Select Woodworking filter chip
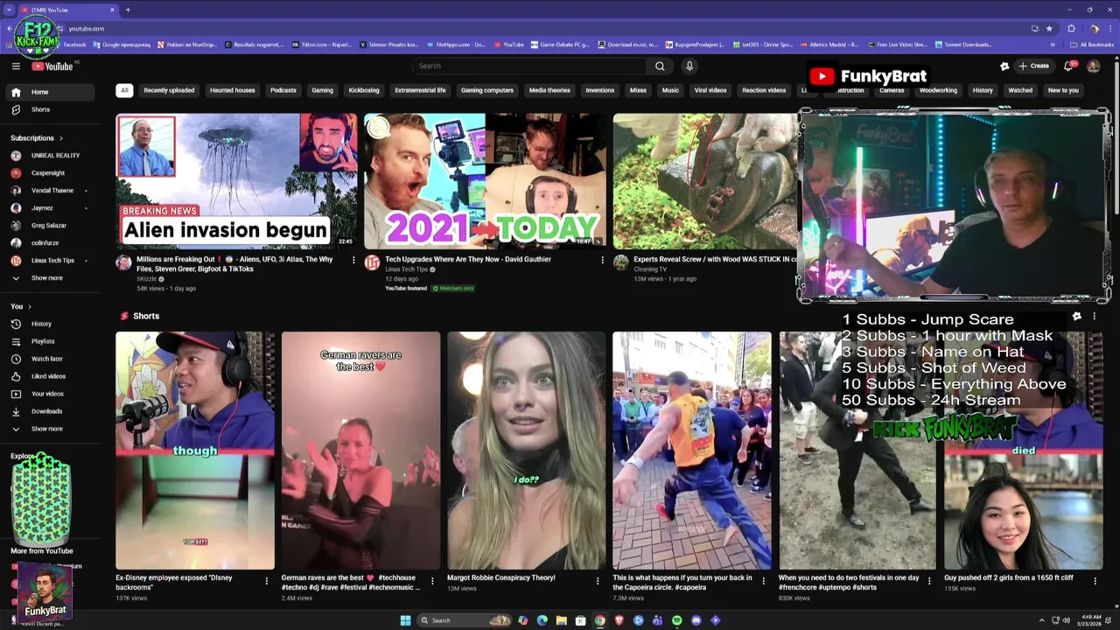The image size is (1120, 630). pos(938,90)
